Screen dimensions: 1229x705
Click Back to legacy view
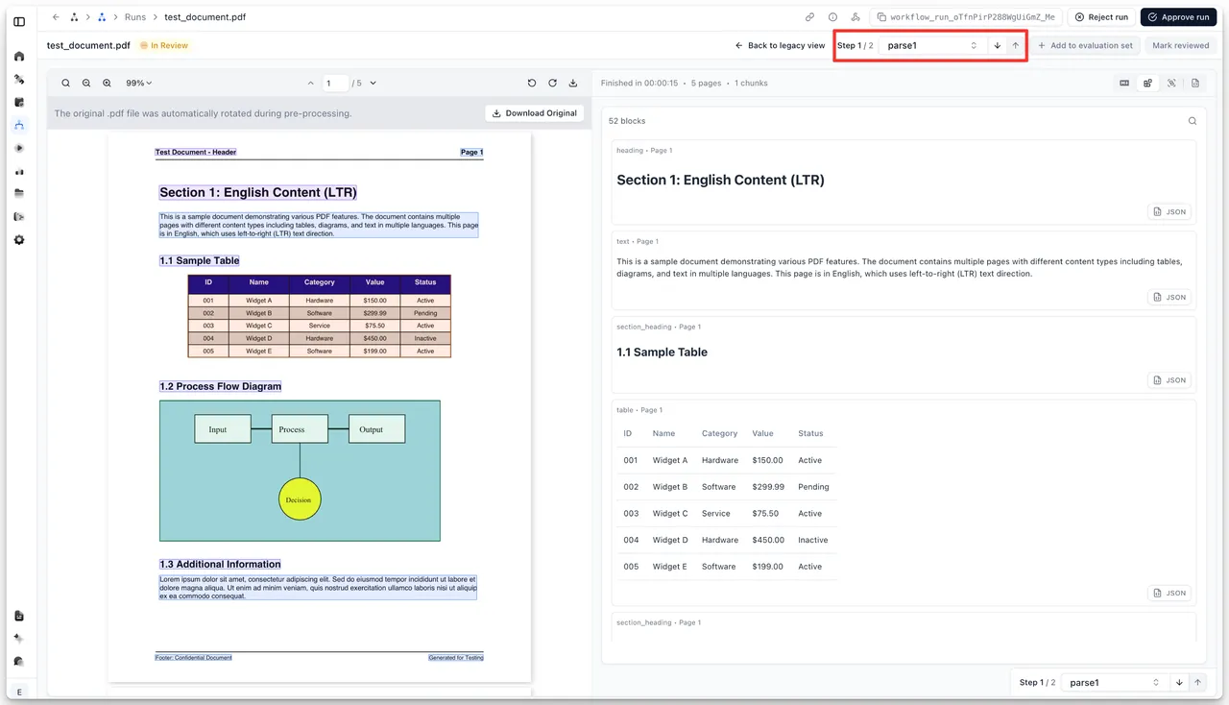pyautogui.click(x=780, y=45)
